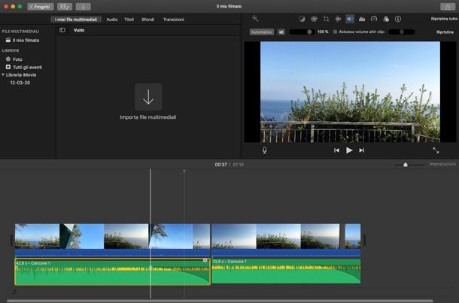
Task: Open the noise reduction equalizer tool
Action: coord(362,19)
